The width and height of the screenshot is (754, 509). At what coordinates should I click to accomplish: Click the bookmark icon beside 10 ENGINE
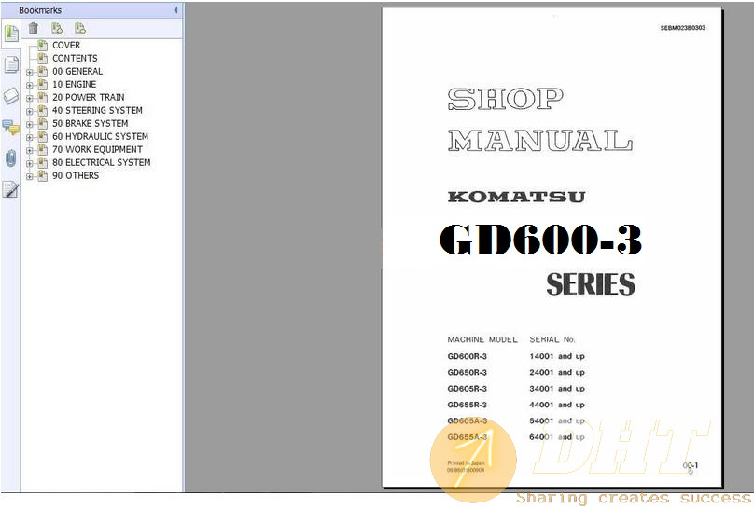[x=42, y=84]
